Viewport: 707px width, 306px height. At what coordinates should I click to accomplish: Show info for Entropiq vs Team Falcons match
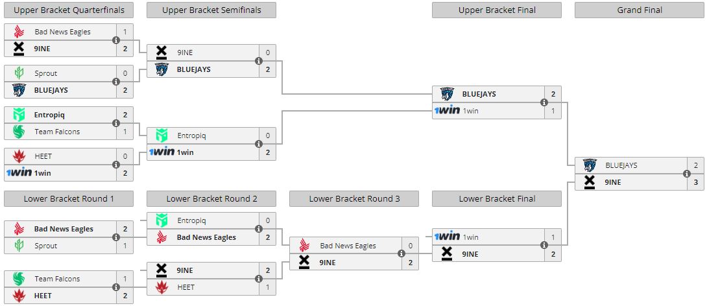pos(116,123)
